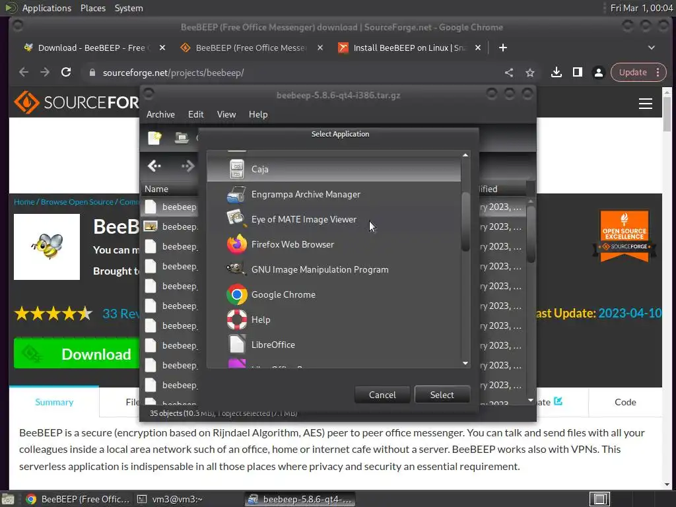Open the Places menu
Viewport: 676px width, 507px height.
pyautogui.click(x=92, y=8)
